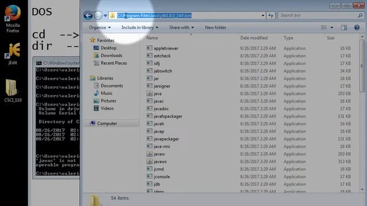Select the javac application icon
The width and height of the screenshot is (367, 206).
(x=149, y=101)
